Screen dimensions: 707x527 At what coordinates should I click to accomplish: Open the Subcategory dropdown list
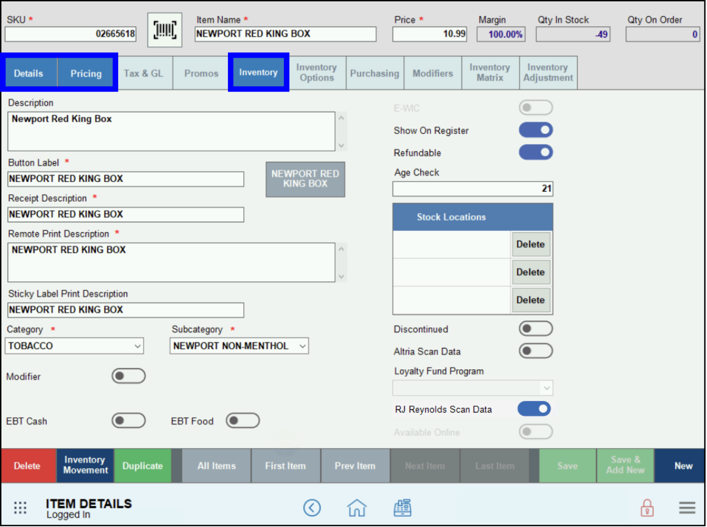tap(239, 346)
